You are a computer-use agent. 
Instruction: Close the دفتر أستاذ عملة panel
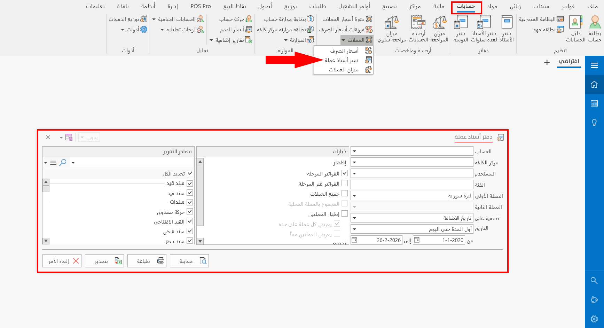(48, 137)
